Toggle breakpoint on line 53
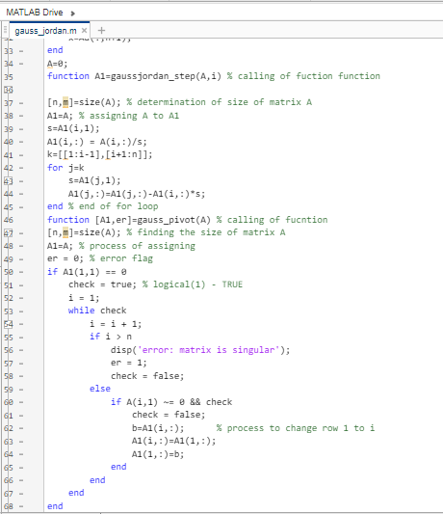The width and height of the screenshot is (443, 514). [x=21, y=311]
